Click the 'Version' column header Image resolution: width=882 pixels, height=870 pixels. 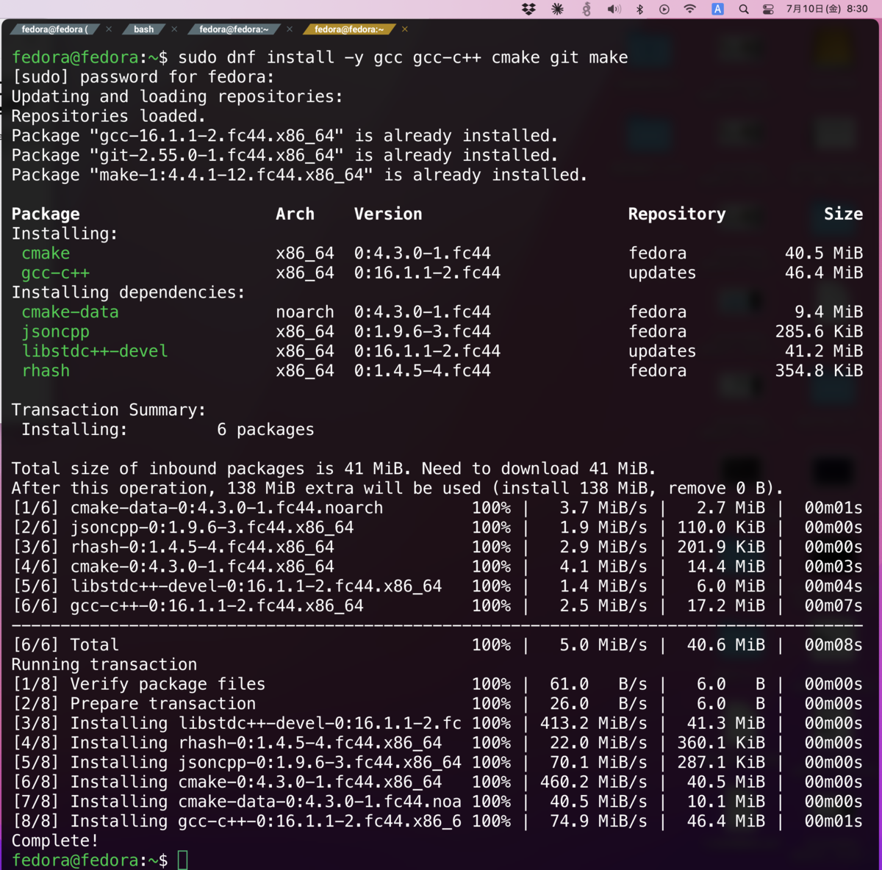(x=388, y=214)
